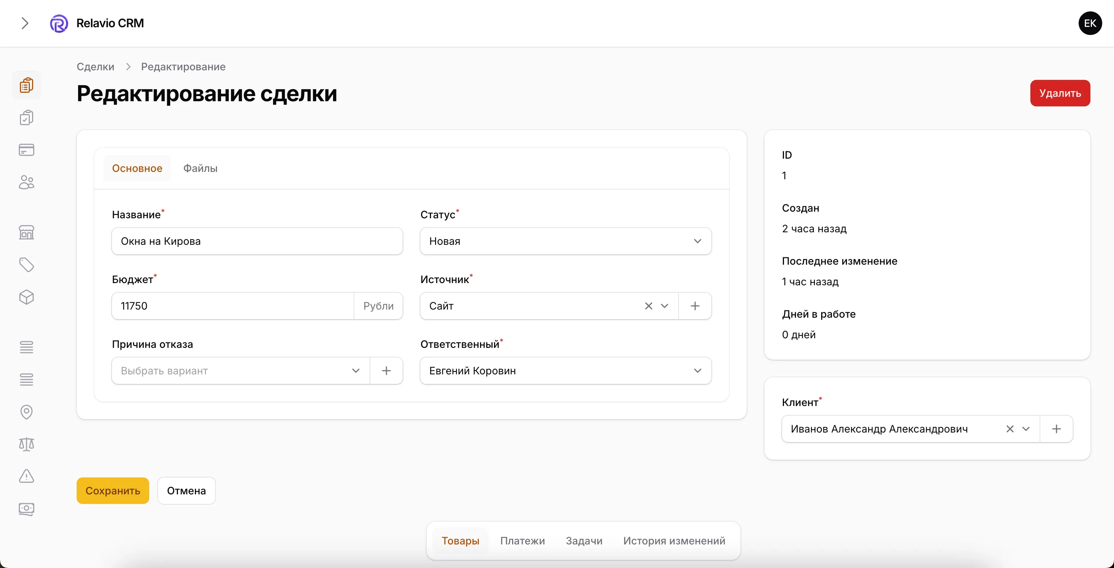Open the payments credit card sidebar icon

coord(27,150)
